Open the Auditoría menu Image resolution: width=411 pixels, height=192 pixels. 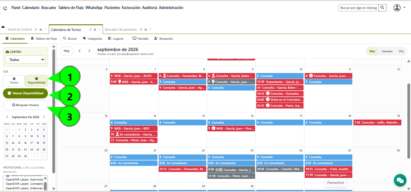(150, 8)
